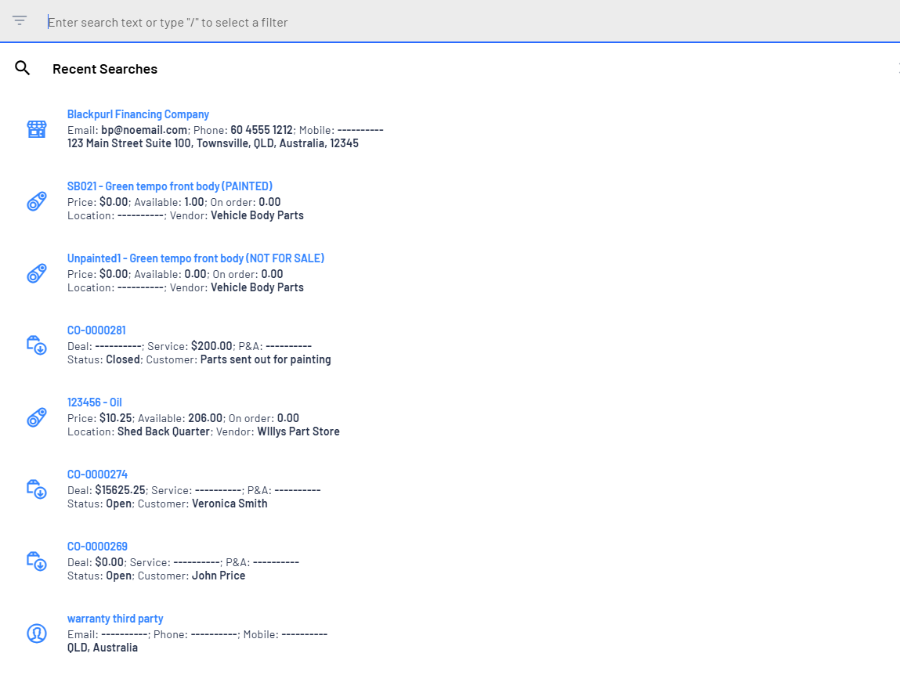Open the filter list icon
This screenshot has height=693, width=900.
(20, 20)
